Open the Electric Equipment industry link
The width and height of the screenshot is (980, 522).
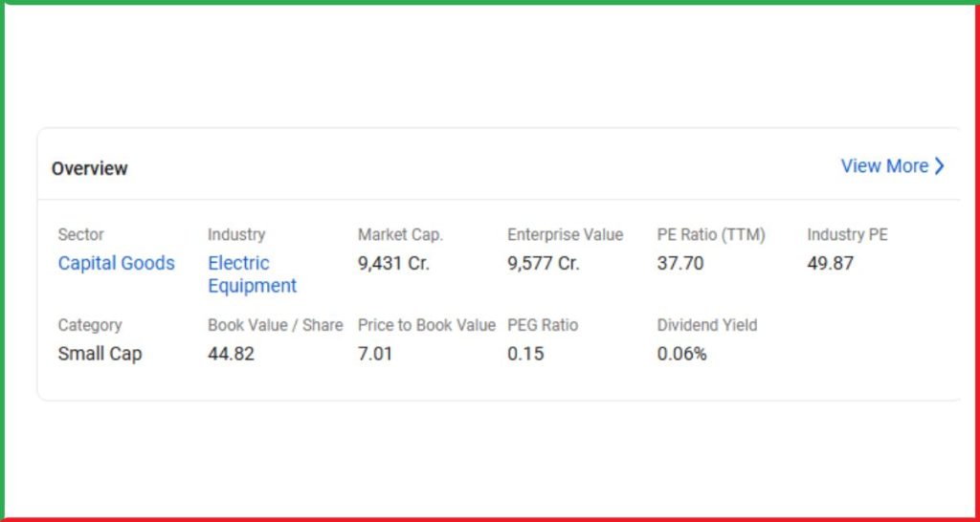point(252,274)
